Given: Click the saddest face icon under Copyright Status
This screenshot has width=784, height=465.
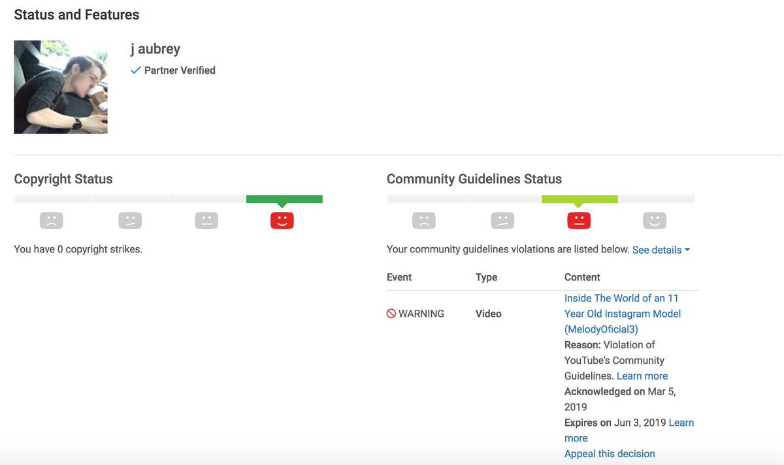Looking at the screenshot, I should (x=51, y=220).
